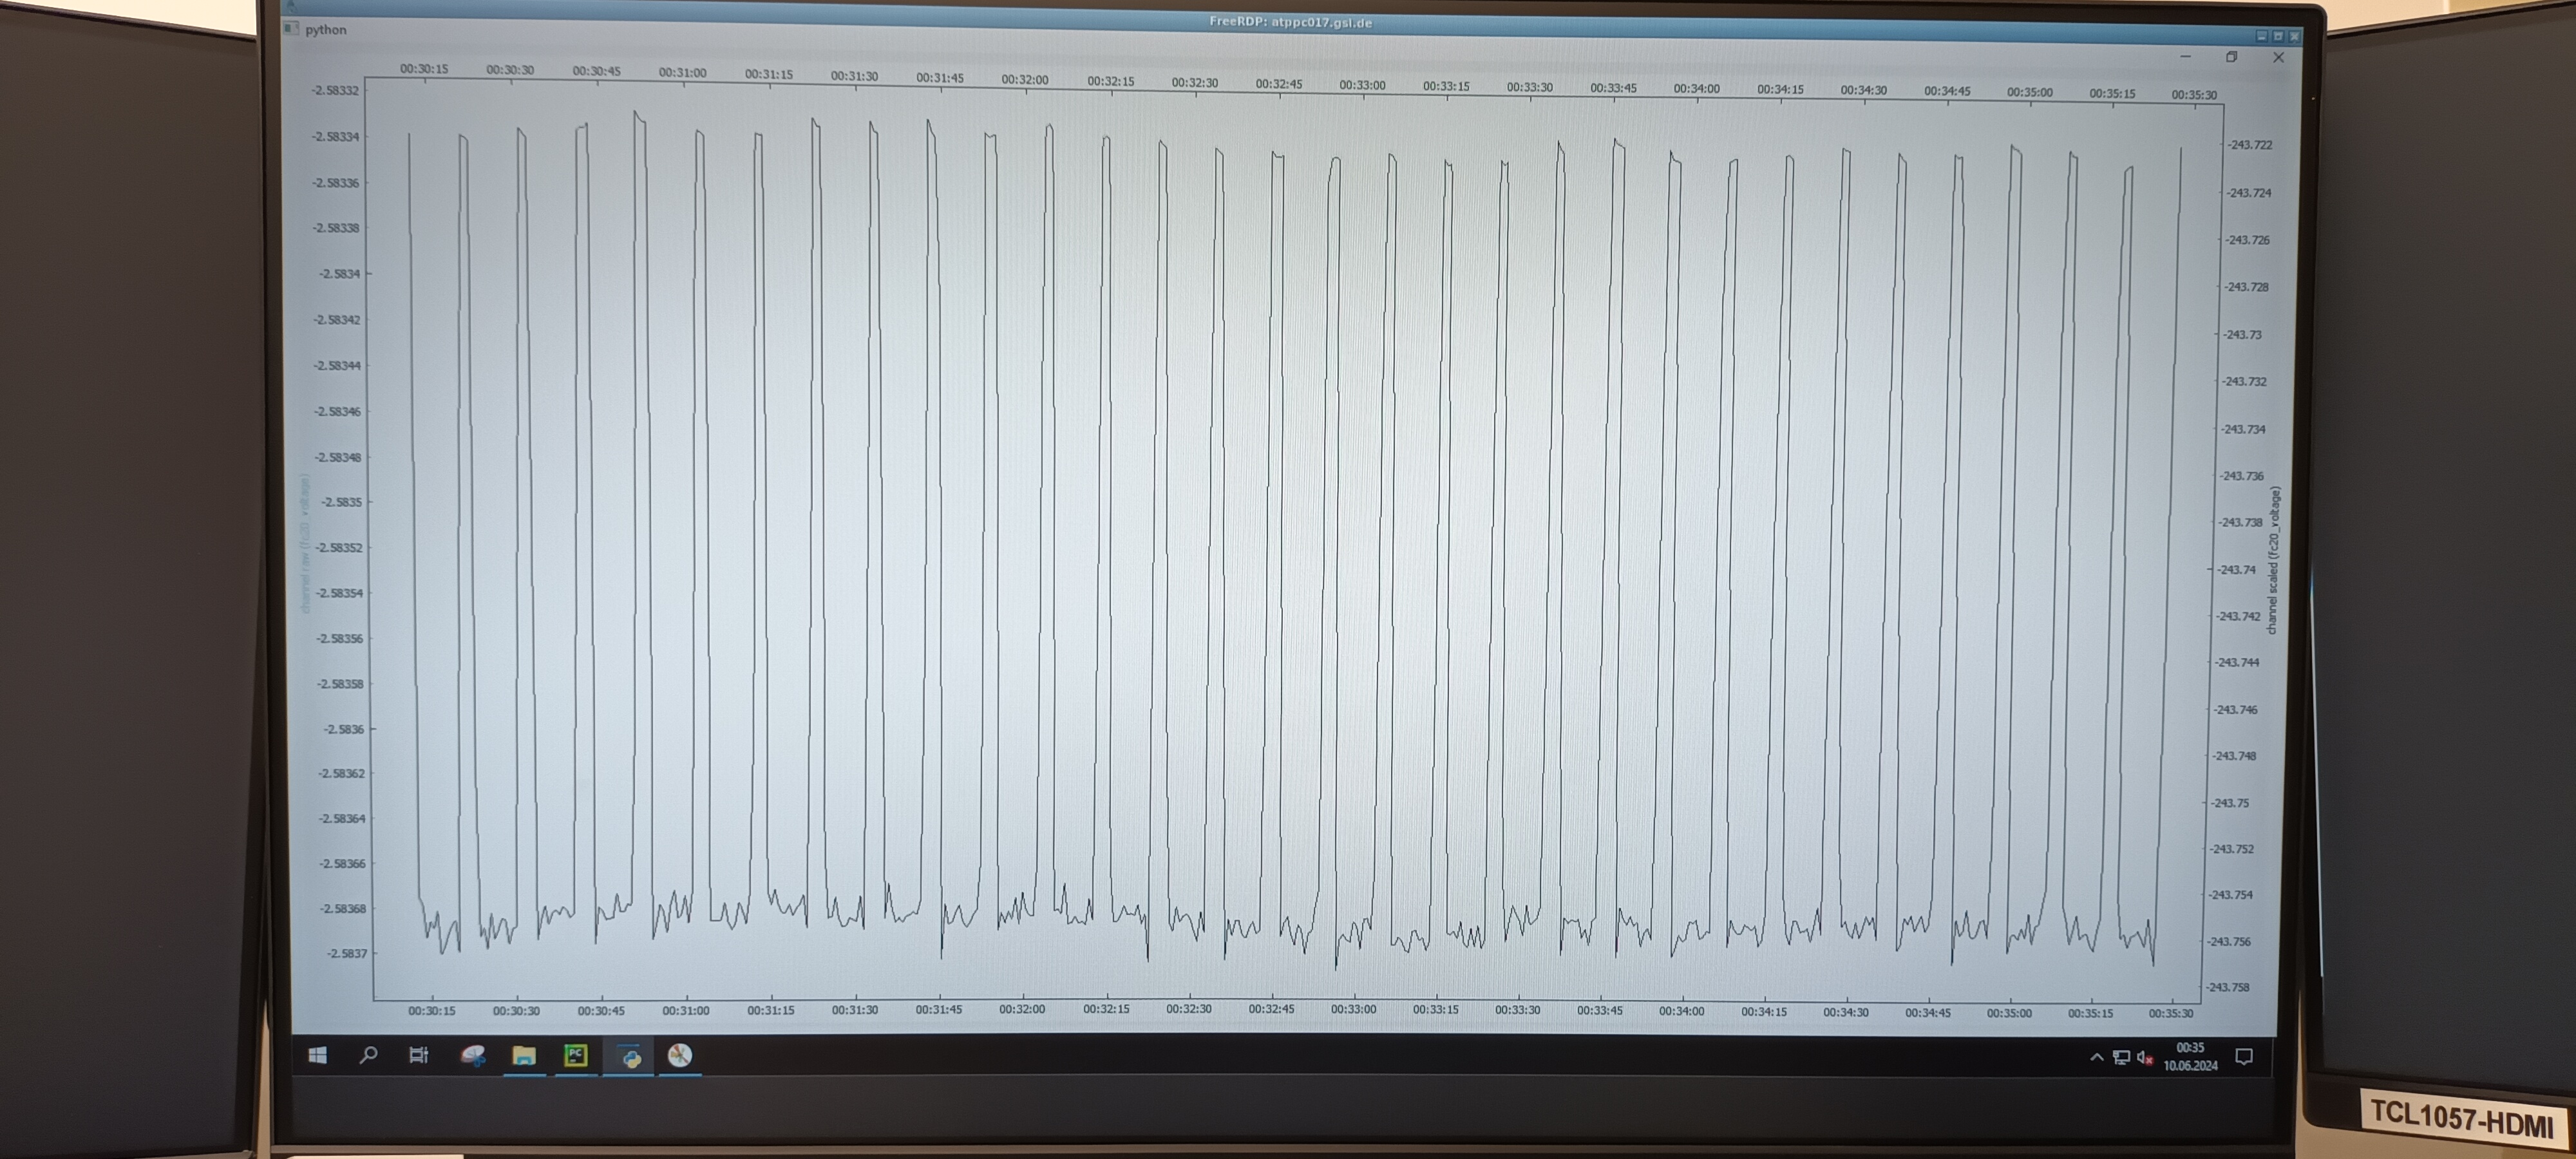This screenshot has width=2576, height=1159.
Task: Click the taskbar search magnifier icon
Action: pos(368,1055)
